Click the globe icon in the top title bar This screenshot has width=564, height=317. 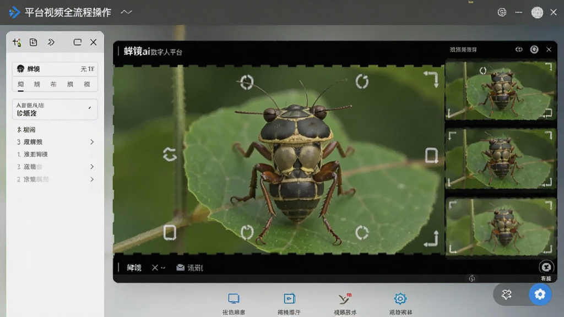pos(502,12)
